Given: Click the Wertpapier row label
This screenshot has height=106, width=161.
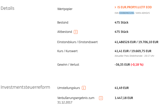Looking at the screenshot, I should click(x=65, y=9).
